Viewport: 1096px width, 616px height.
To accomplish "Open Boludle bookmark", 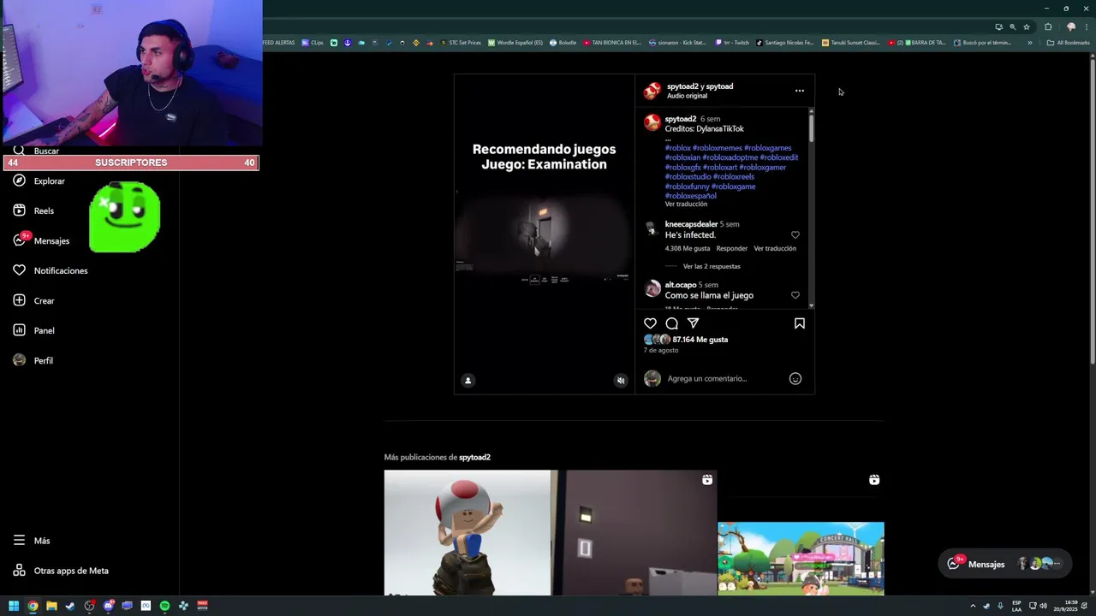I will (x=563, y=42).
